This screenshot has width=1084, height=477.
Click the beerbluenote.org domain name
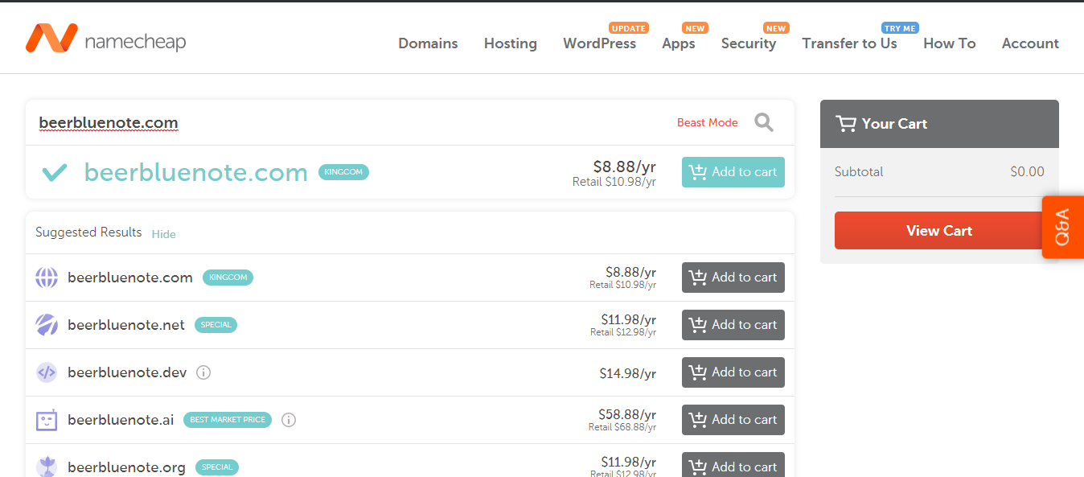click(x=126, y=467)
